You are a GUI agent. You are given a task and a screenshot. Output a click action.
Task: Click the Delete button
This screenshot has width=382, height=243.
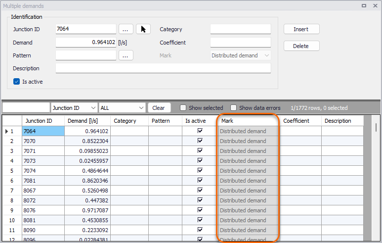click(x=301, y=46)
